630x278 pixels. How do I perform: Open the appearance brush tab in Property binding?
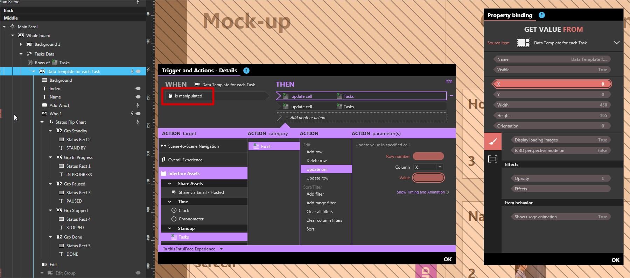[x=492, y=141]
